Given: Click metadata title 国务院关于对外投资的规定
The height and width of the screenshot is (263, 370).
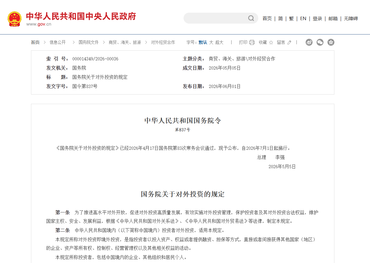Looking at the screenshot, I should click(100, 77).
